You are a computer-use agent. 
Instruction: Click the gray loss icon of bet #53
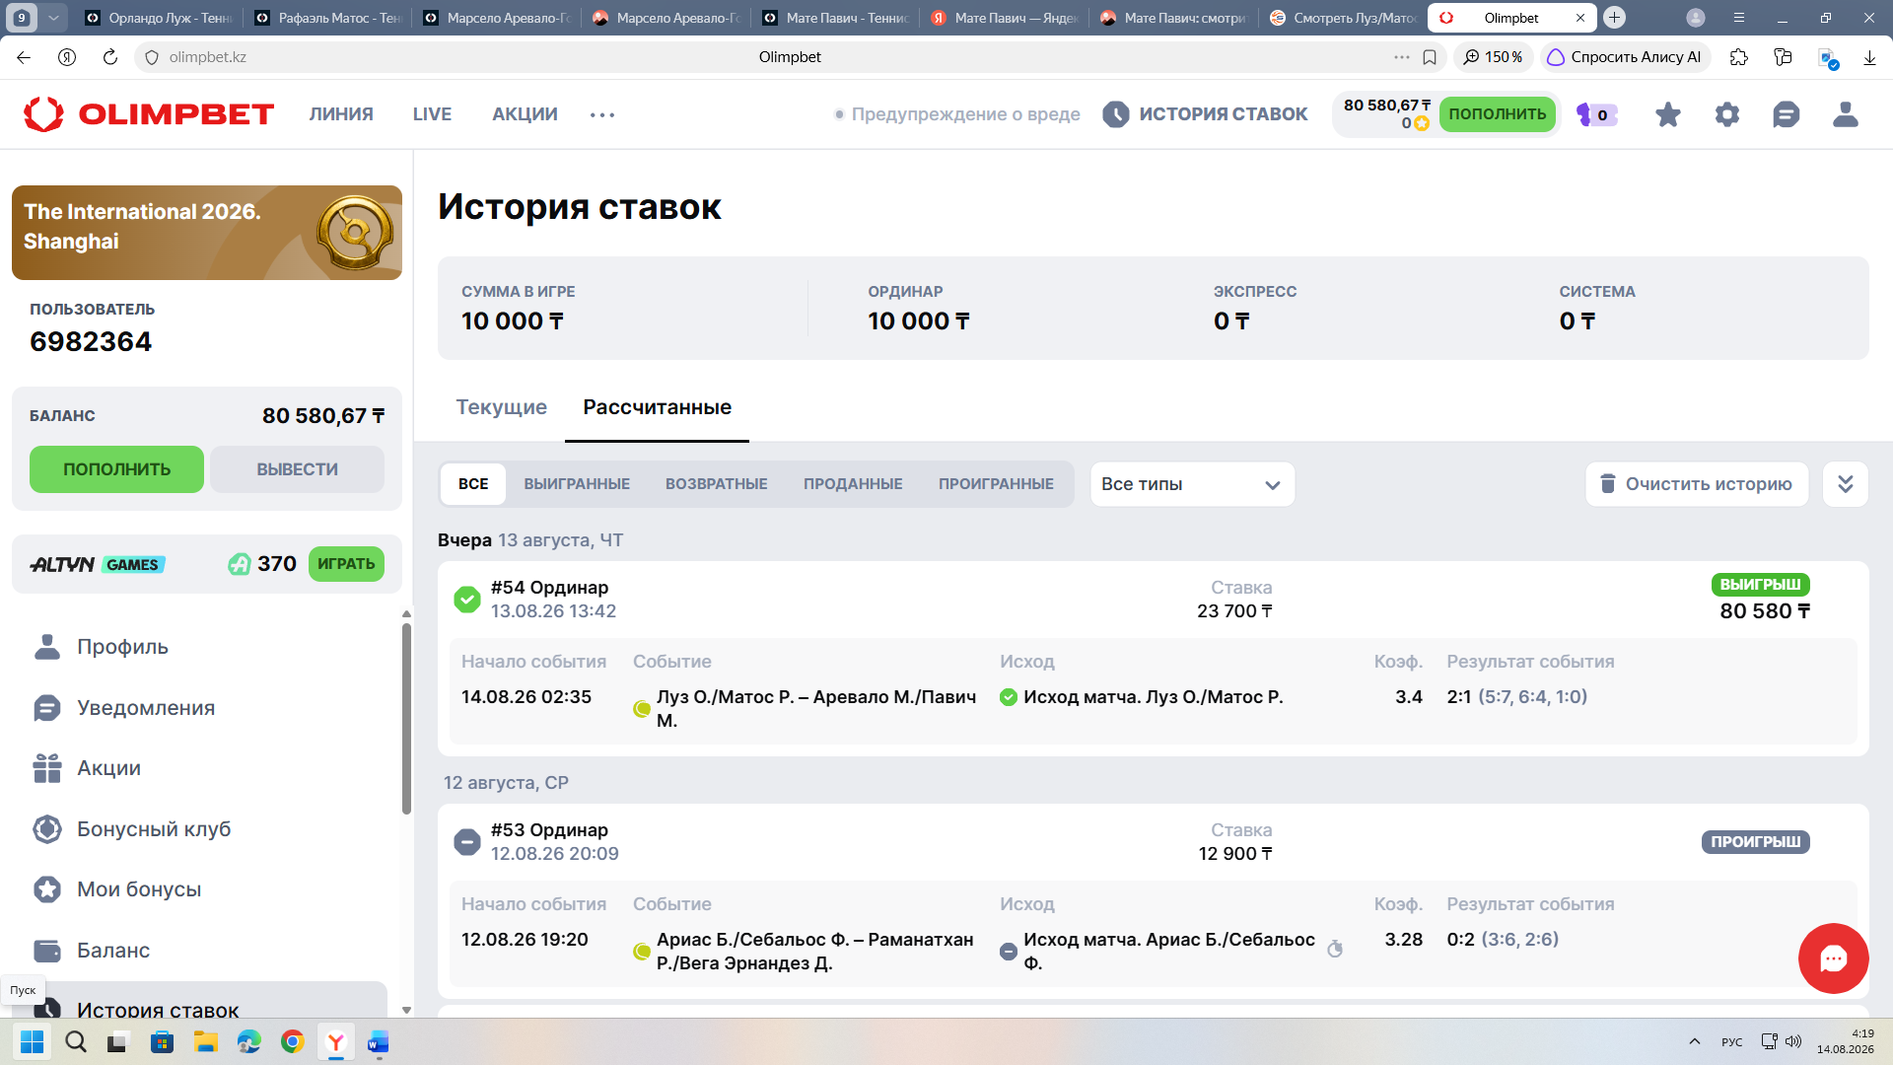[x=466, y=841]
